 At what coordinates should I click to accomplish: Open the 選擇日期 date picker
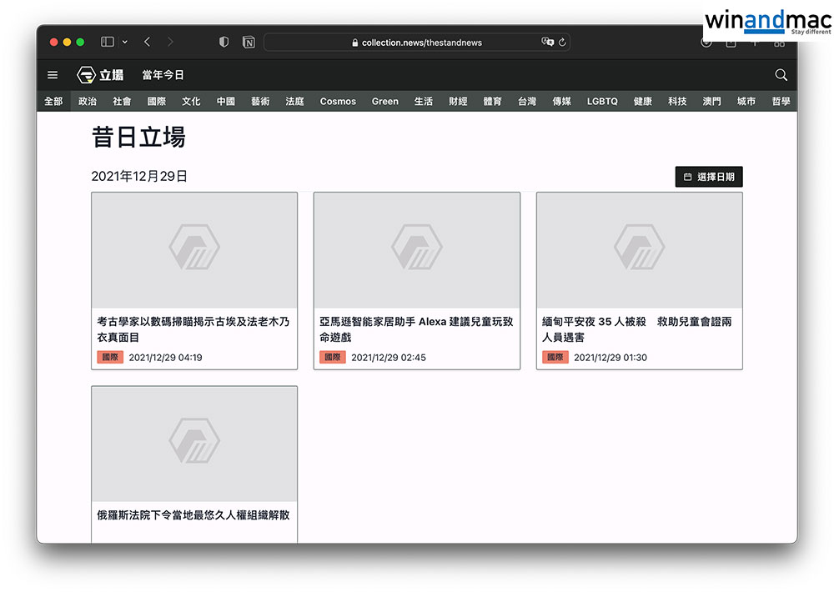709,177
